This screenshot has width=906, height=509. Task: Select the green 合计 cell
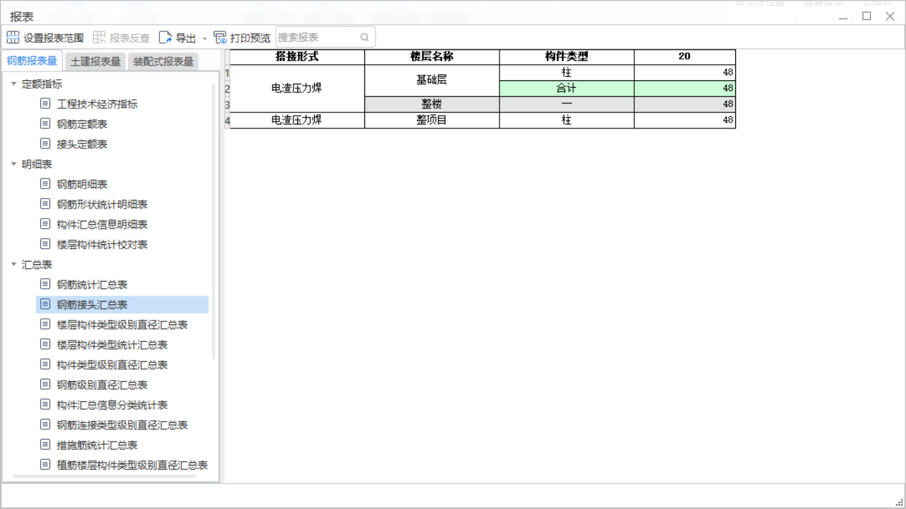(567, 88)
